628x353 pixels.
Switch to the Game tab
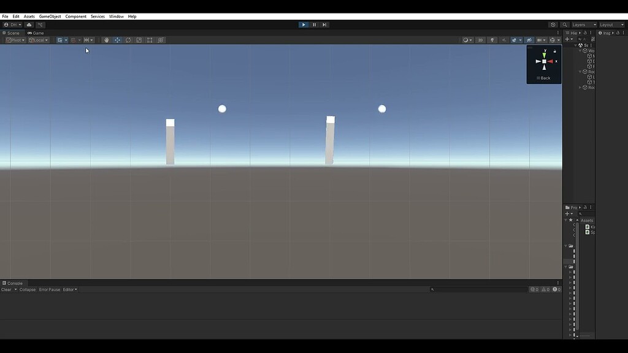click(35, 32)
